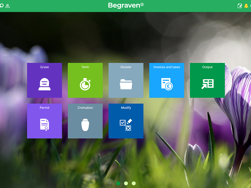Switch to the third page dot
This screenshot has height=188, width=251.
click(134, 183)
